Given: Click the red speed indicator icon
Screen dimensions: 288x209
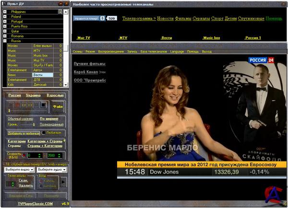Looking at the screenshot, I should [24, 156].
